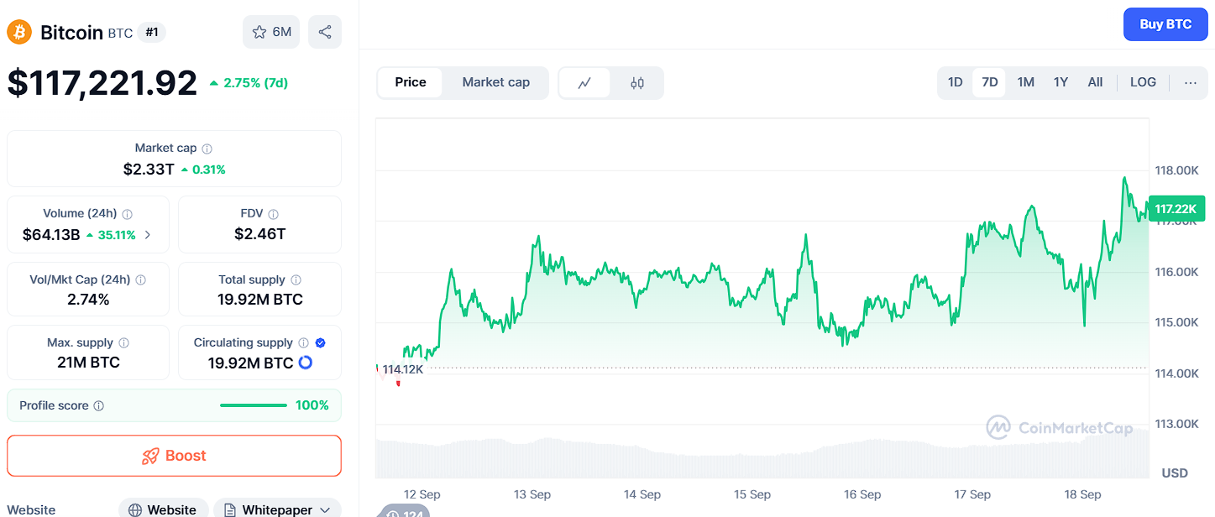Click the 117.22K current price label
The image size is (1215, 517).
[1177, 209]
